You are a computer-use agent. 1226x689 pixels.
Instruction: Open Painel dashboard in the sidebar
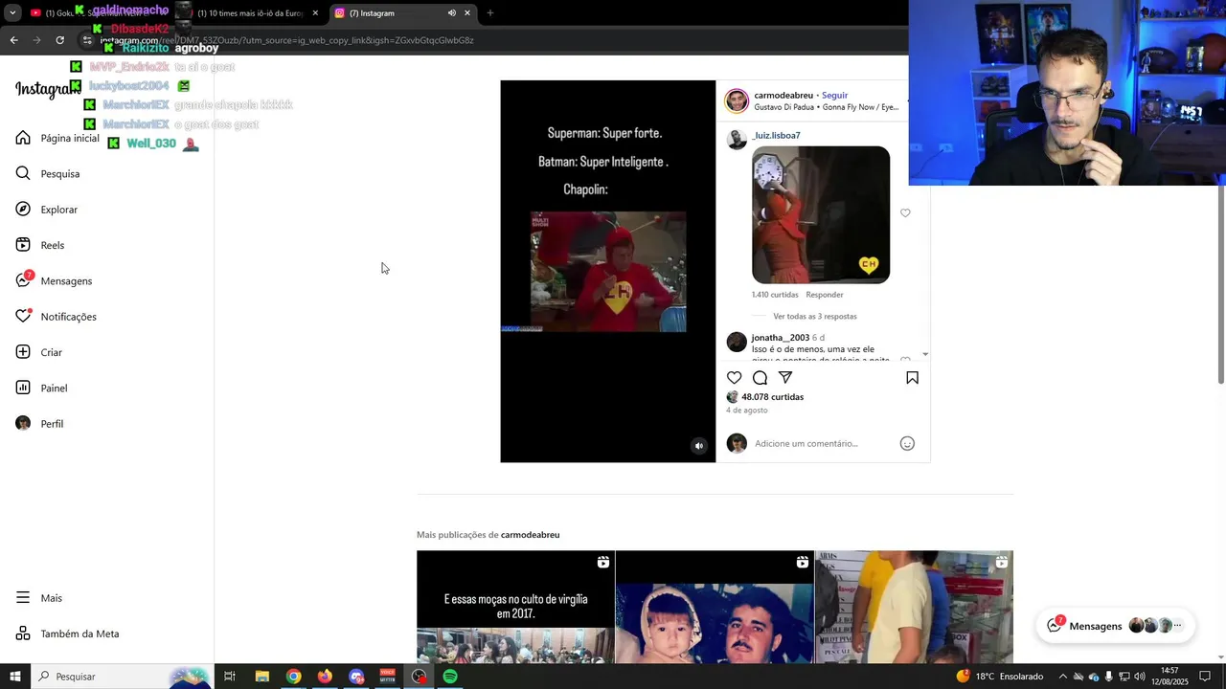pyautogui.click(x=42, y=388)
